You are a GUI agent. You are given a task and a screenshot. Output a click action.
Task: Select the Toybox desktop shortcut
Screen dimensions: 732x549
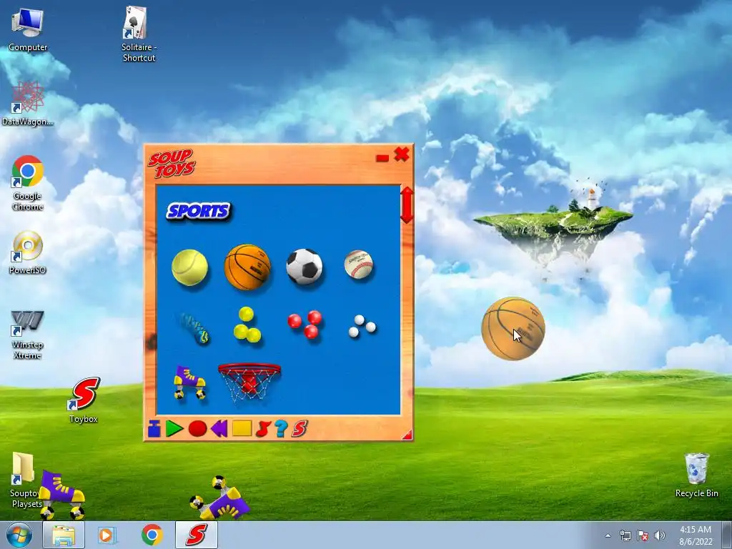(84, 400)
